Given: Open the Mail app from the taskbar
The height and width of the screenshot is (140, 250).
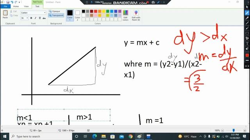Looking at the screenshot, I should (121, 136).
